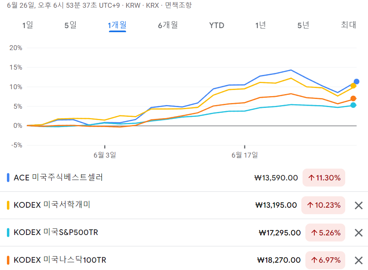Remove KODEX 미국S&P500TR from comparison
Viewport: 368px width, 270px height.
(x=359, y=233)
